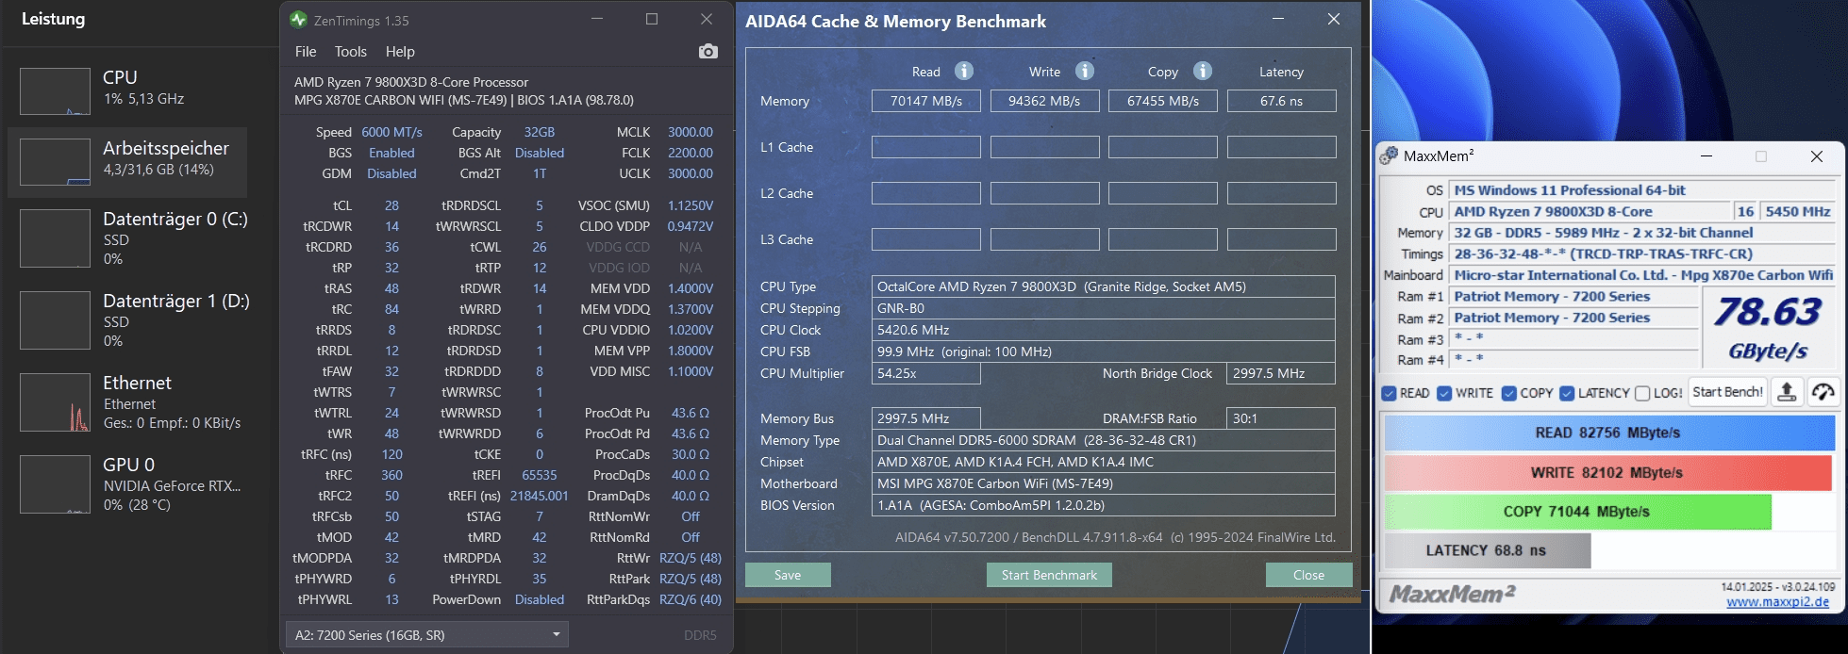Click the PowerDown Disabled value

(540, 599)
